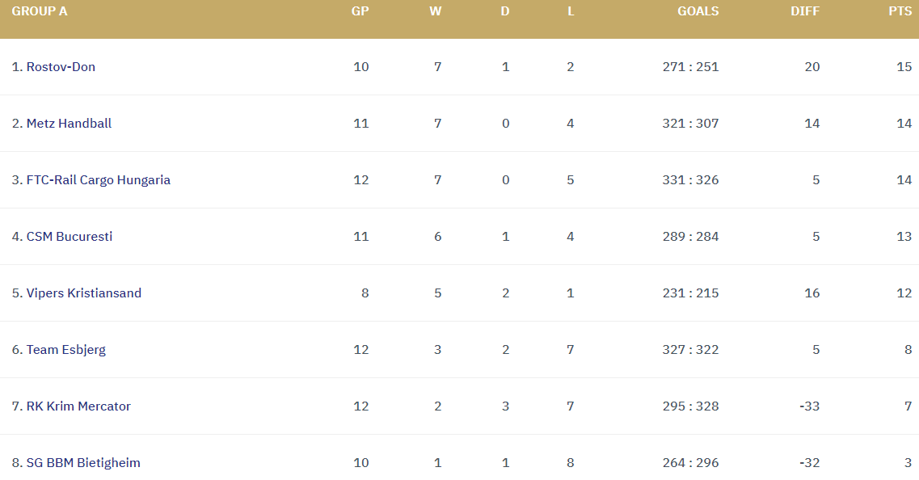Image resolution: width=919 pixels, height=480 pixels.
Task: Click FTC-Rail Cargo Hungaria team name
Action: pyautogui.click(x=98, y=180)
